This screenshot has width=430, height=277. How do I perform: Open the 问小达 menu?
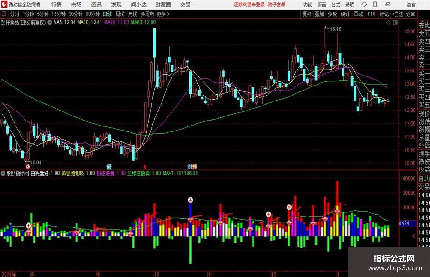coord(138,5)
